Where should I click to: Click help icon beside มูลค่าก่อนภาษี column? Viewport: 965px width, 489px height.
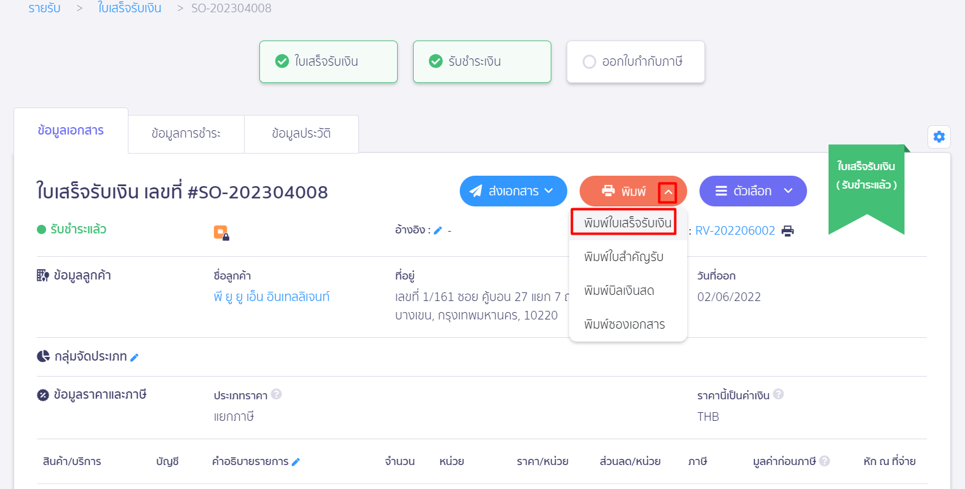click(x=825, y=460)
